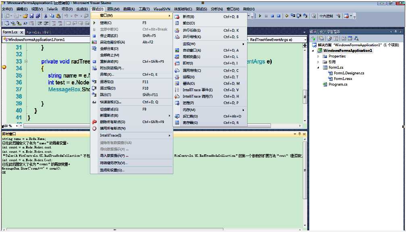Toggle auto-hide pin on the 即时窗口 panel
The image size is (406, 232).
point(300,134)
